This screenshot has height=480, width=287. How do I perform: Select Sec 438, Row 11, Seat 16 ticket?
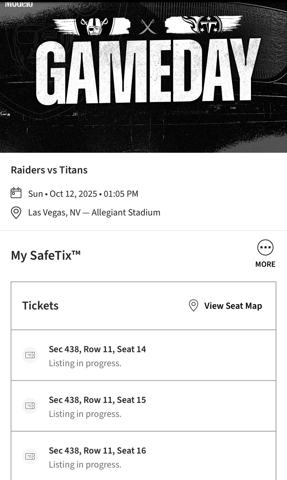pyautogui.click(x=97, y=451)
